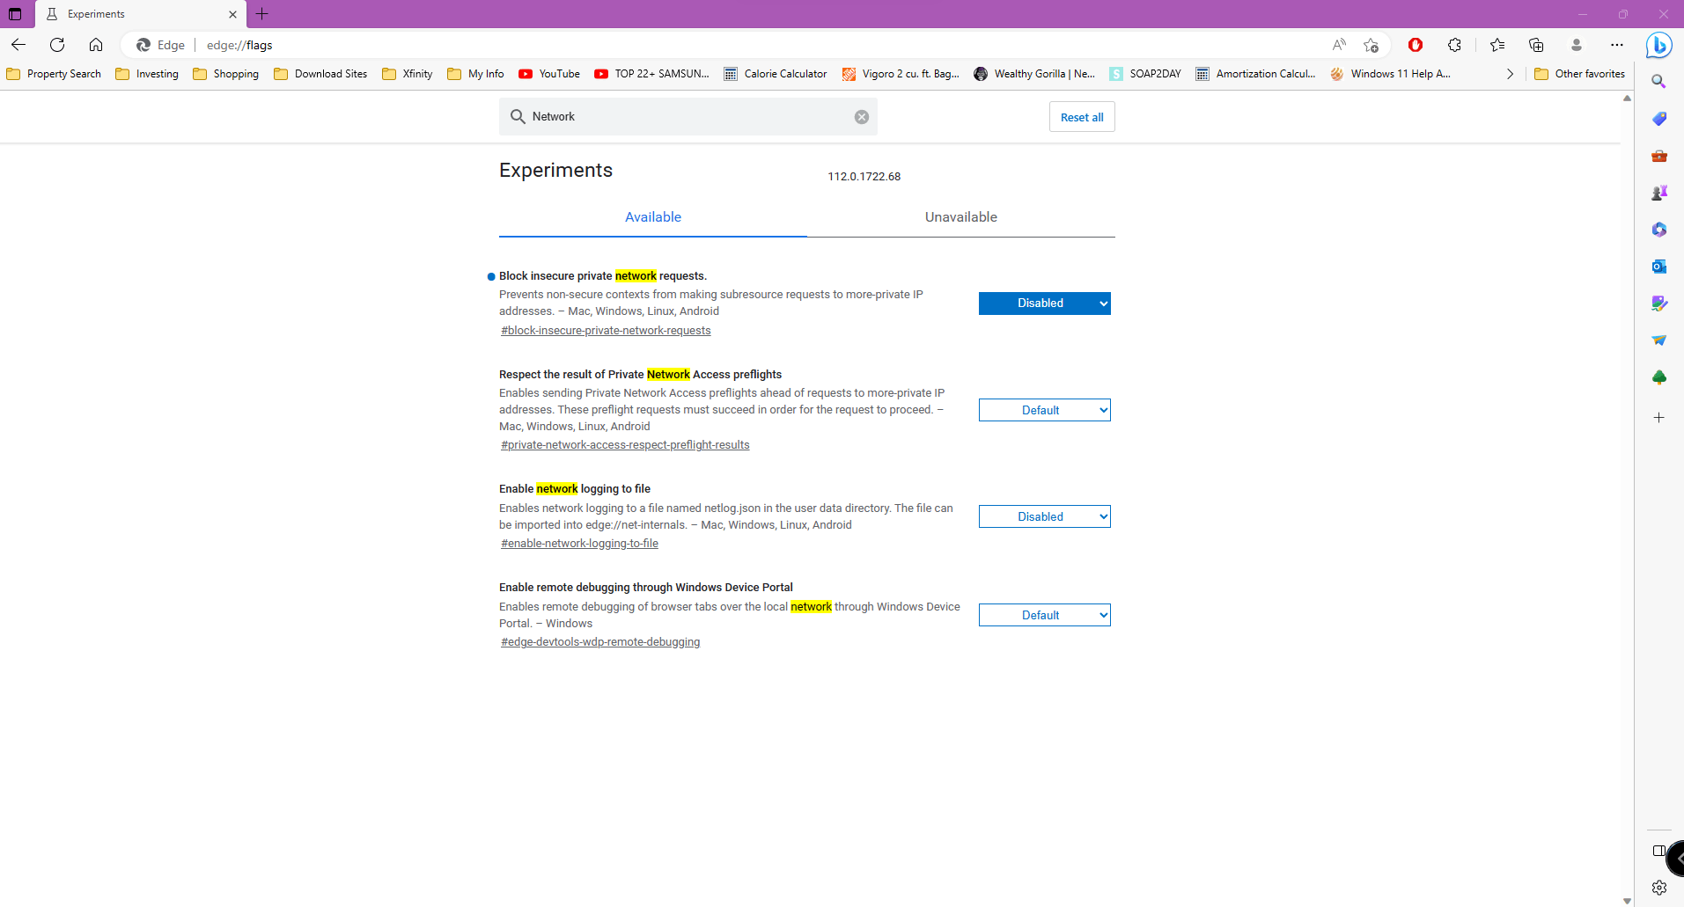Open #block-insecure-private-network-requests link
Screen dimensions: 1684x907
click(606, 331)
